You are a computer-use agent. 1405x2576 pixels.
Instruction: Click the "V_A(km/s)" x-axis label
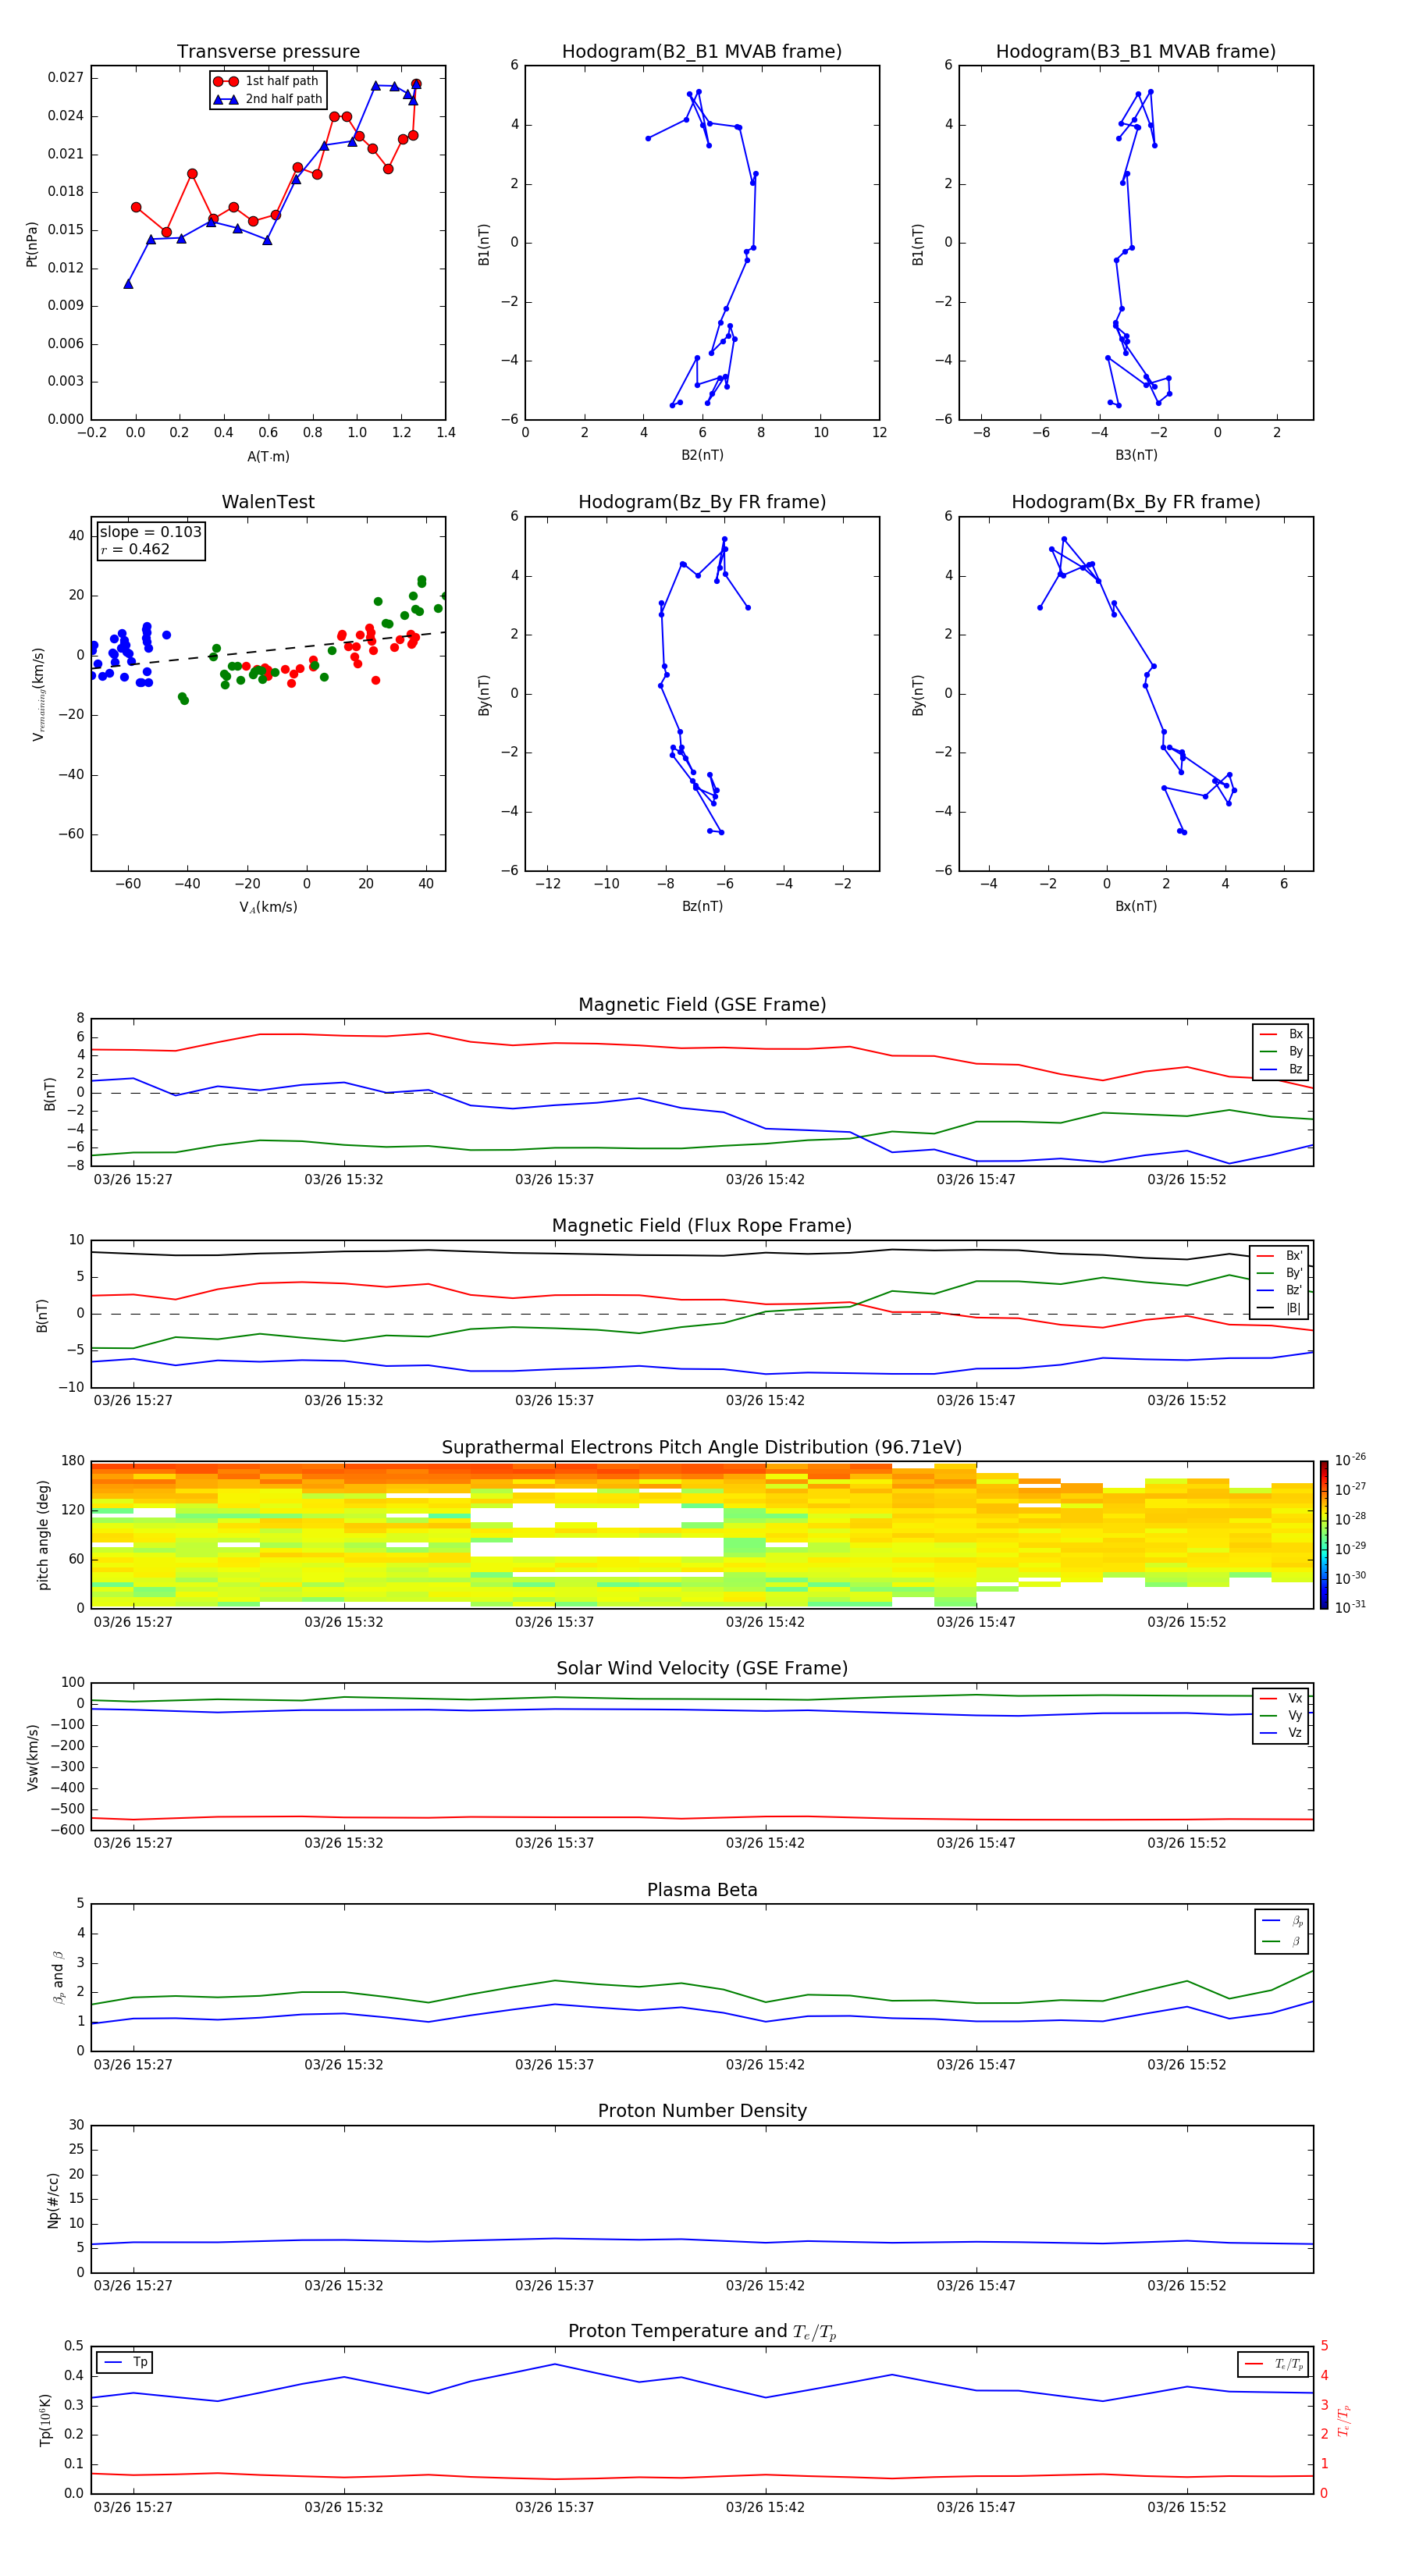[x=268, y=907]
